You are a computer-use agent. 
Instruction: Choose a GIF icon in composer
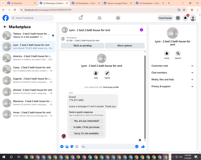pos(77,147)
